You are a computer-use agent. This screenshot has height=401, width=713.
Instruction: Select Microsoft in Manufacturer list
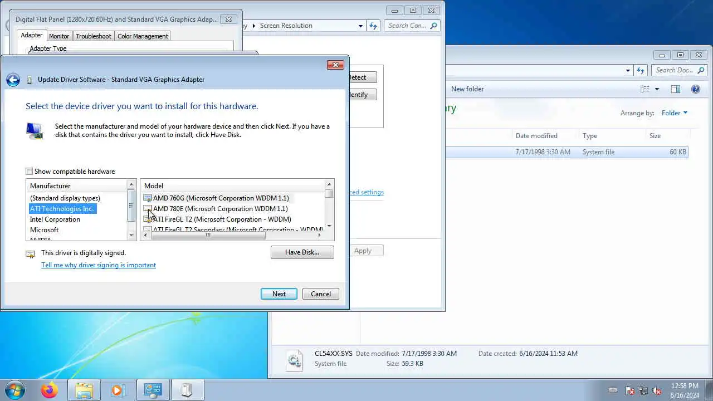tap(45, 230)
